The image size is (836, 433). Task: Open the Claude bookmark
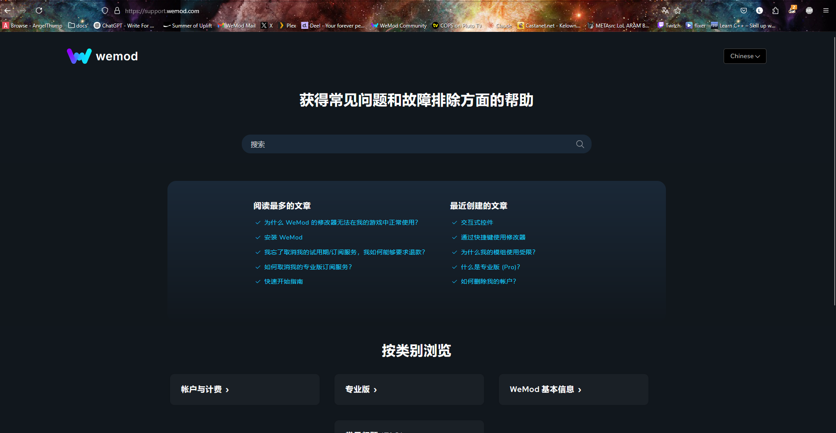point(500,26)
